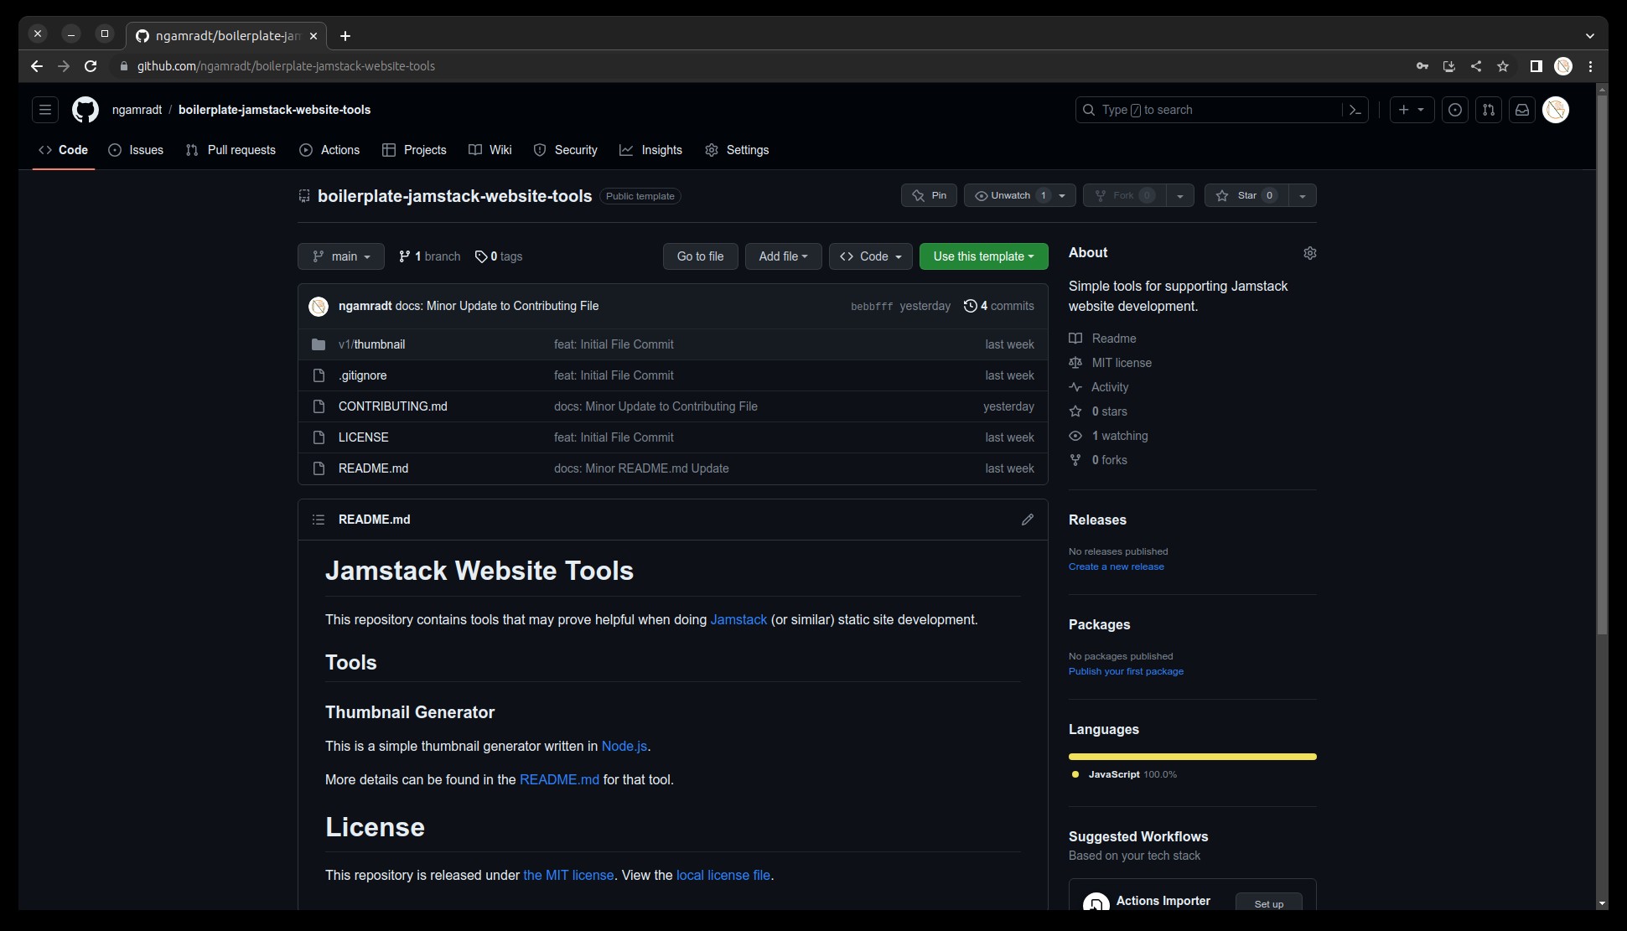Open the create new plus dropdown
The image size is (1627, 931).
(x=1412, y=110)
